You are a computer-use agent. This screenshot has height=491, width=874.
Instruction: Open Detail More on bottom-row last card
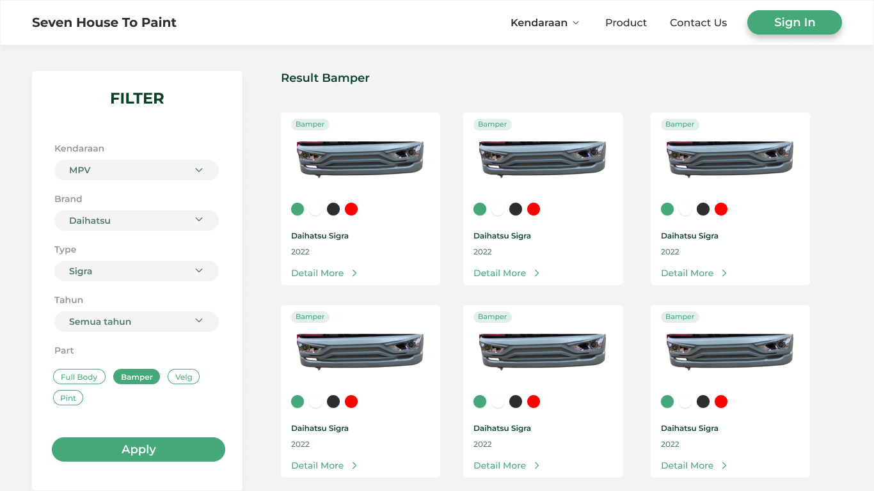point(694,465)
